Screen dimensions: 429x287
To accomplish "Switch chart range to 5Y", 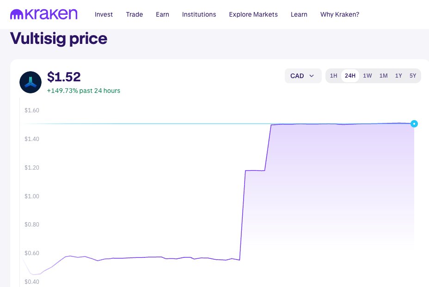I will (412, 76).
